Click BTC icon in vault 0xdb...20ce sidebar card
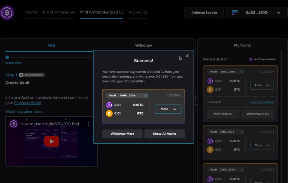 [x=210, y=89]
